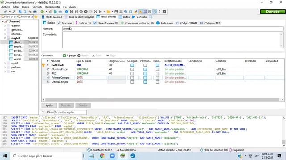This screenshot has height=160, width=286.
Task: Collapse the Unnamed session node
Action: pos(3,21)
